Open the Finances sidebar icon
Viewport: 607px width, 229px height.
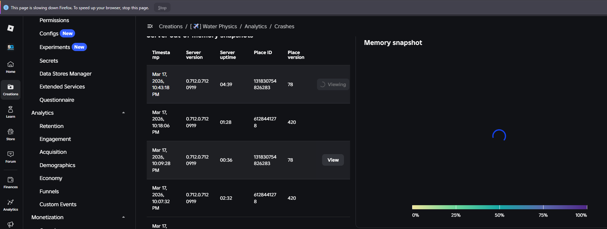pos(11,182)
